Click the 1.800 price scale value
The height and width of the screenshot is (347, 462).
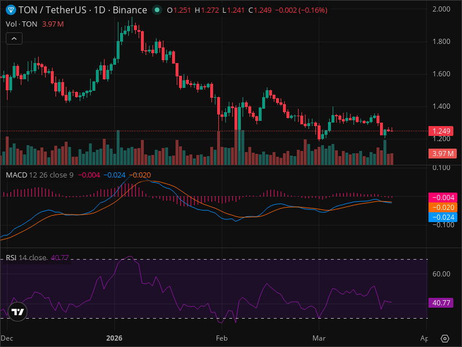pyautogui.click(x=441, y=42)
